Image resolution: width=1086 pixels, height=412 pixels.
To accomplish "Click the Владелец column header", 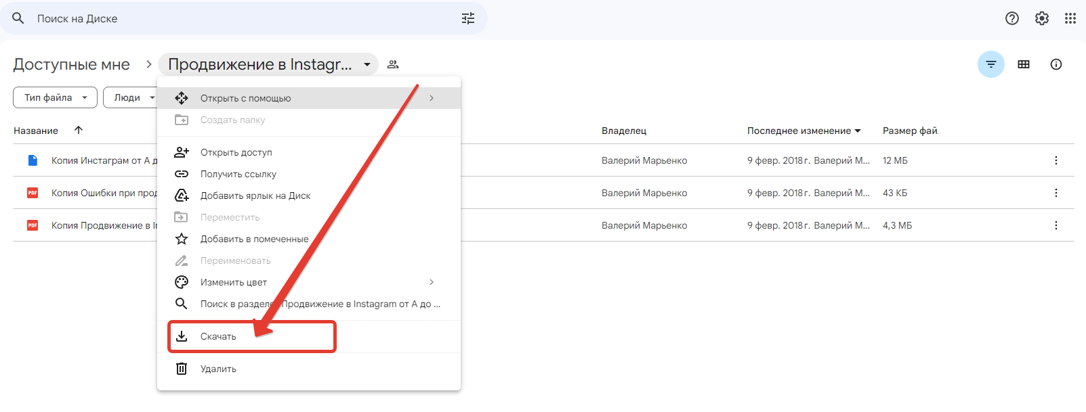I will coord(624,131).
